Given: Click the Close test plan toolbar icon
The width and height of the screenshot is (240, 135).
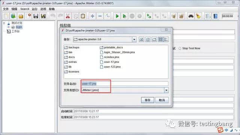Looking at the screenshot, I should (28, 16).
